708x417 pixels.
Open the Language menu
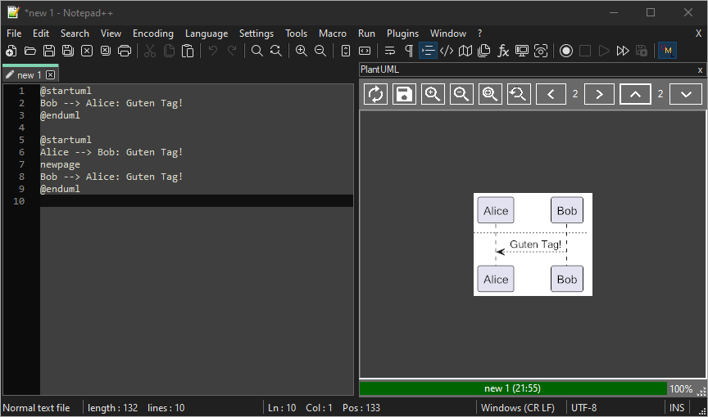pyautogui.click(x=206, y=34)
